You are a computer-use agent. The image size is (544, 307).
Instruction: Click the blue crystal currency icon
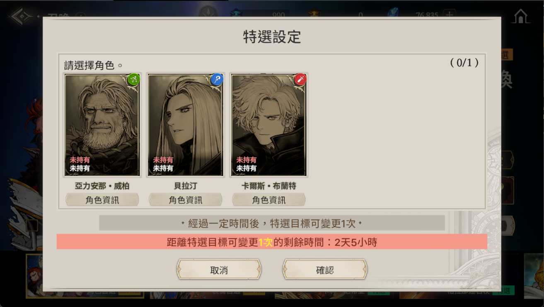[392, 13]
